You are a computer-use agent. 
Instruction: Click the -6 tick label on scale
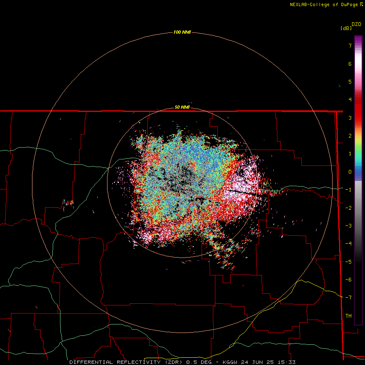pyautogui.click(x=348, y=280)
